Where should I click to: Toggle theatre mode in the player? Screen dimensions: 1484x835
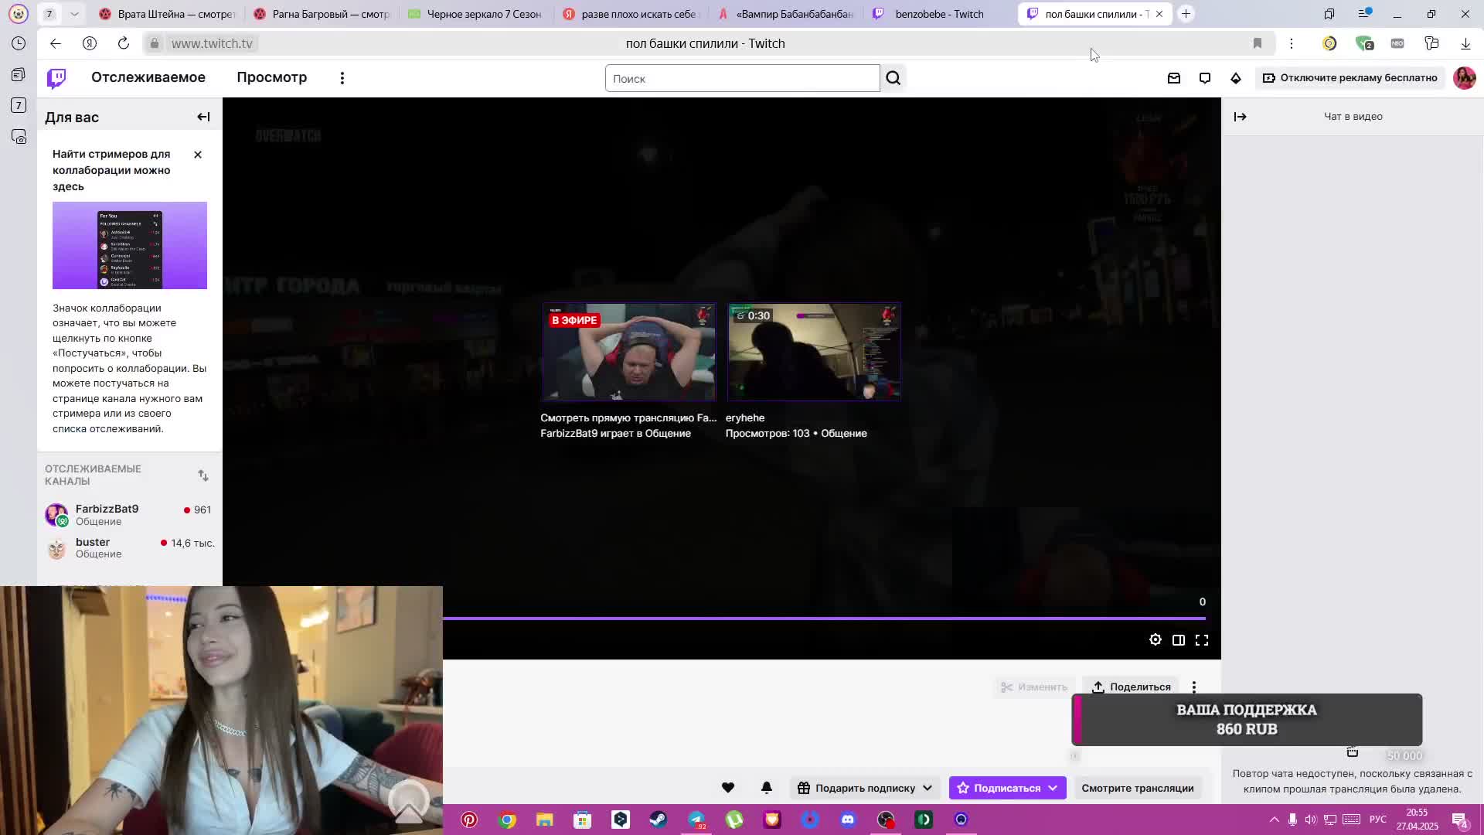pyautogui.click(x=1179, y=640)
